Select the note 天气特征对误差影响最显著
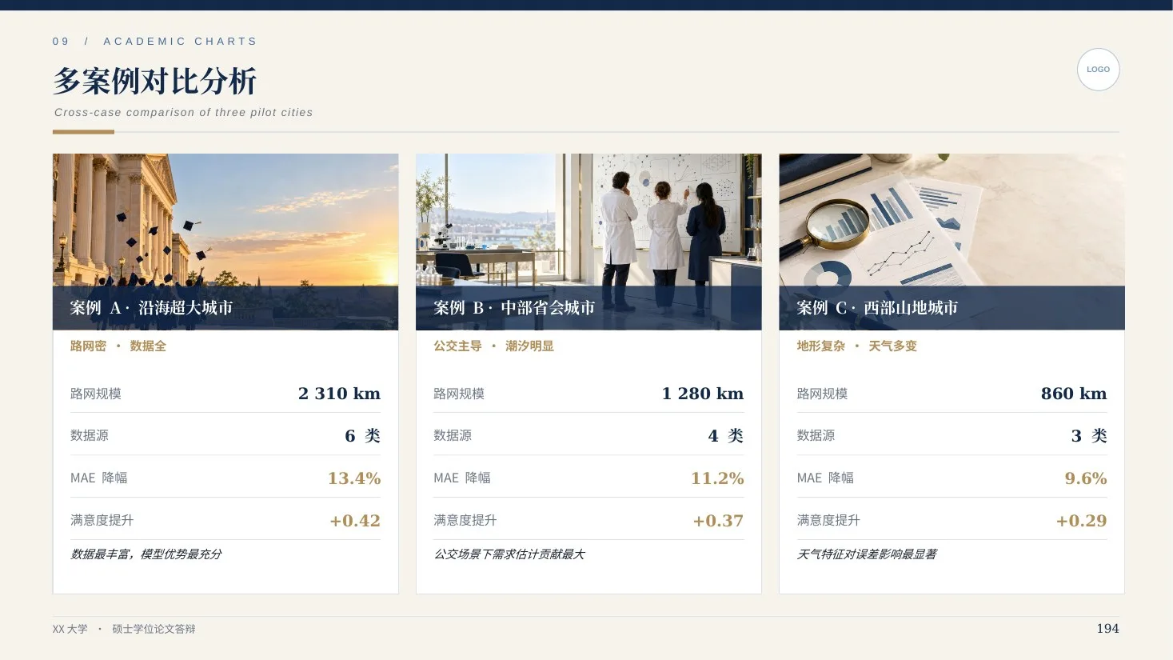Screen dimensions: 1173x660 867,554
